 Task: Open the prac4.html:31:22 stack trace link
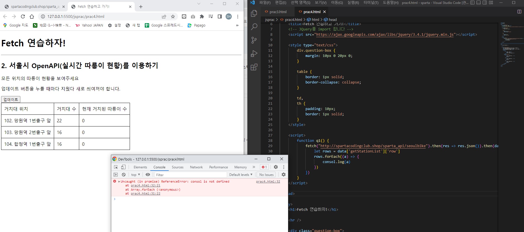click(146, 194)
